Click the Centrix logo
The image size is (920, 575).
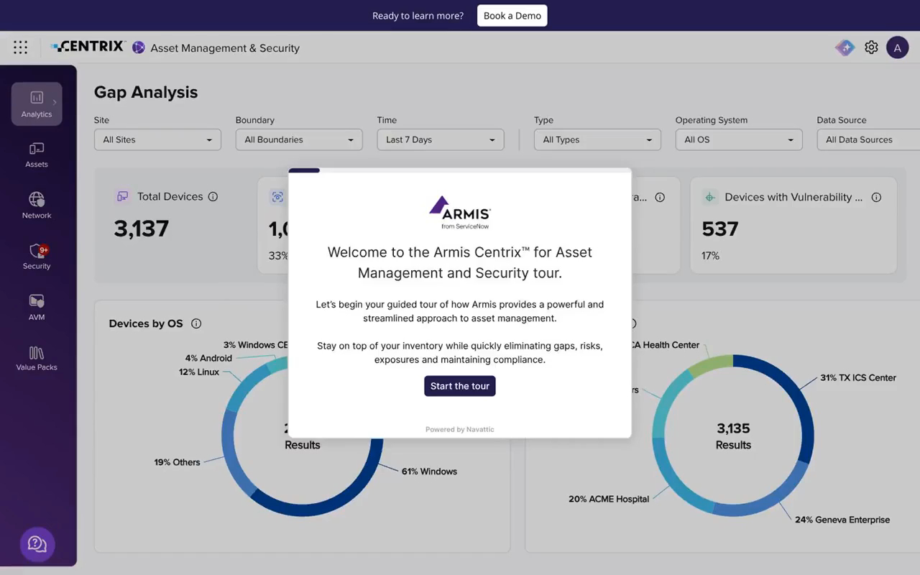(88, 47)
